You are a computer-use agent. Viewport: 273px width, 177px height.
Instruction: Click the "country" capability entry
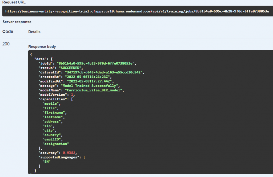click(x=51, y=135)
